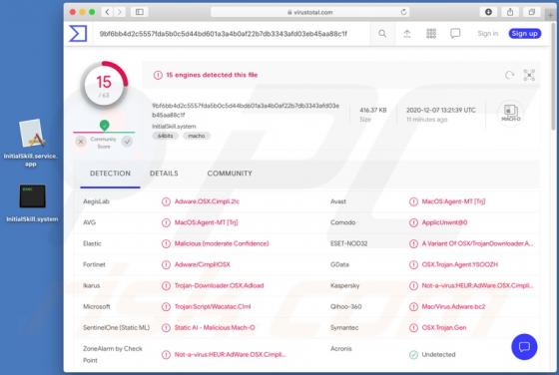The image size is (559, 375).
Task: Click the community score marker pin
Action: (x=104, y=126)
